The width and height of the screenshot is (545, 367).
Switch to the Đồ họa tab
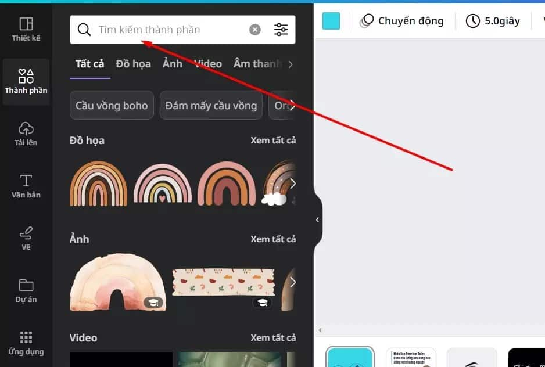(133, 64)
